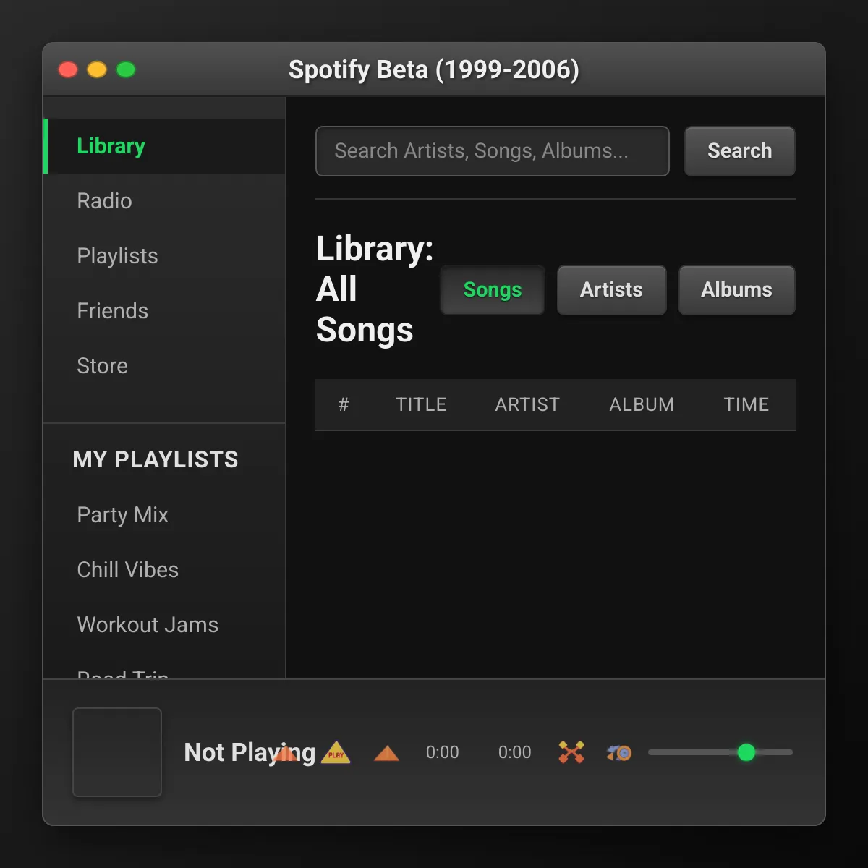Switch to the Artists library view
The width and height of the screenshot is (868, 868).
(611, 289)
